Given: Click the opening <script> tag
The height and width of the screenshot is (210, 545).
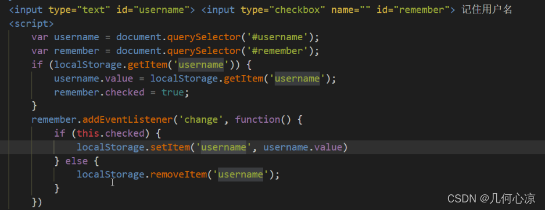Looking at the screenshot, I should [31, 24].
